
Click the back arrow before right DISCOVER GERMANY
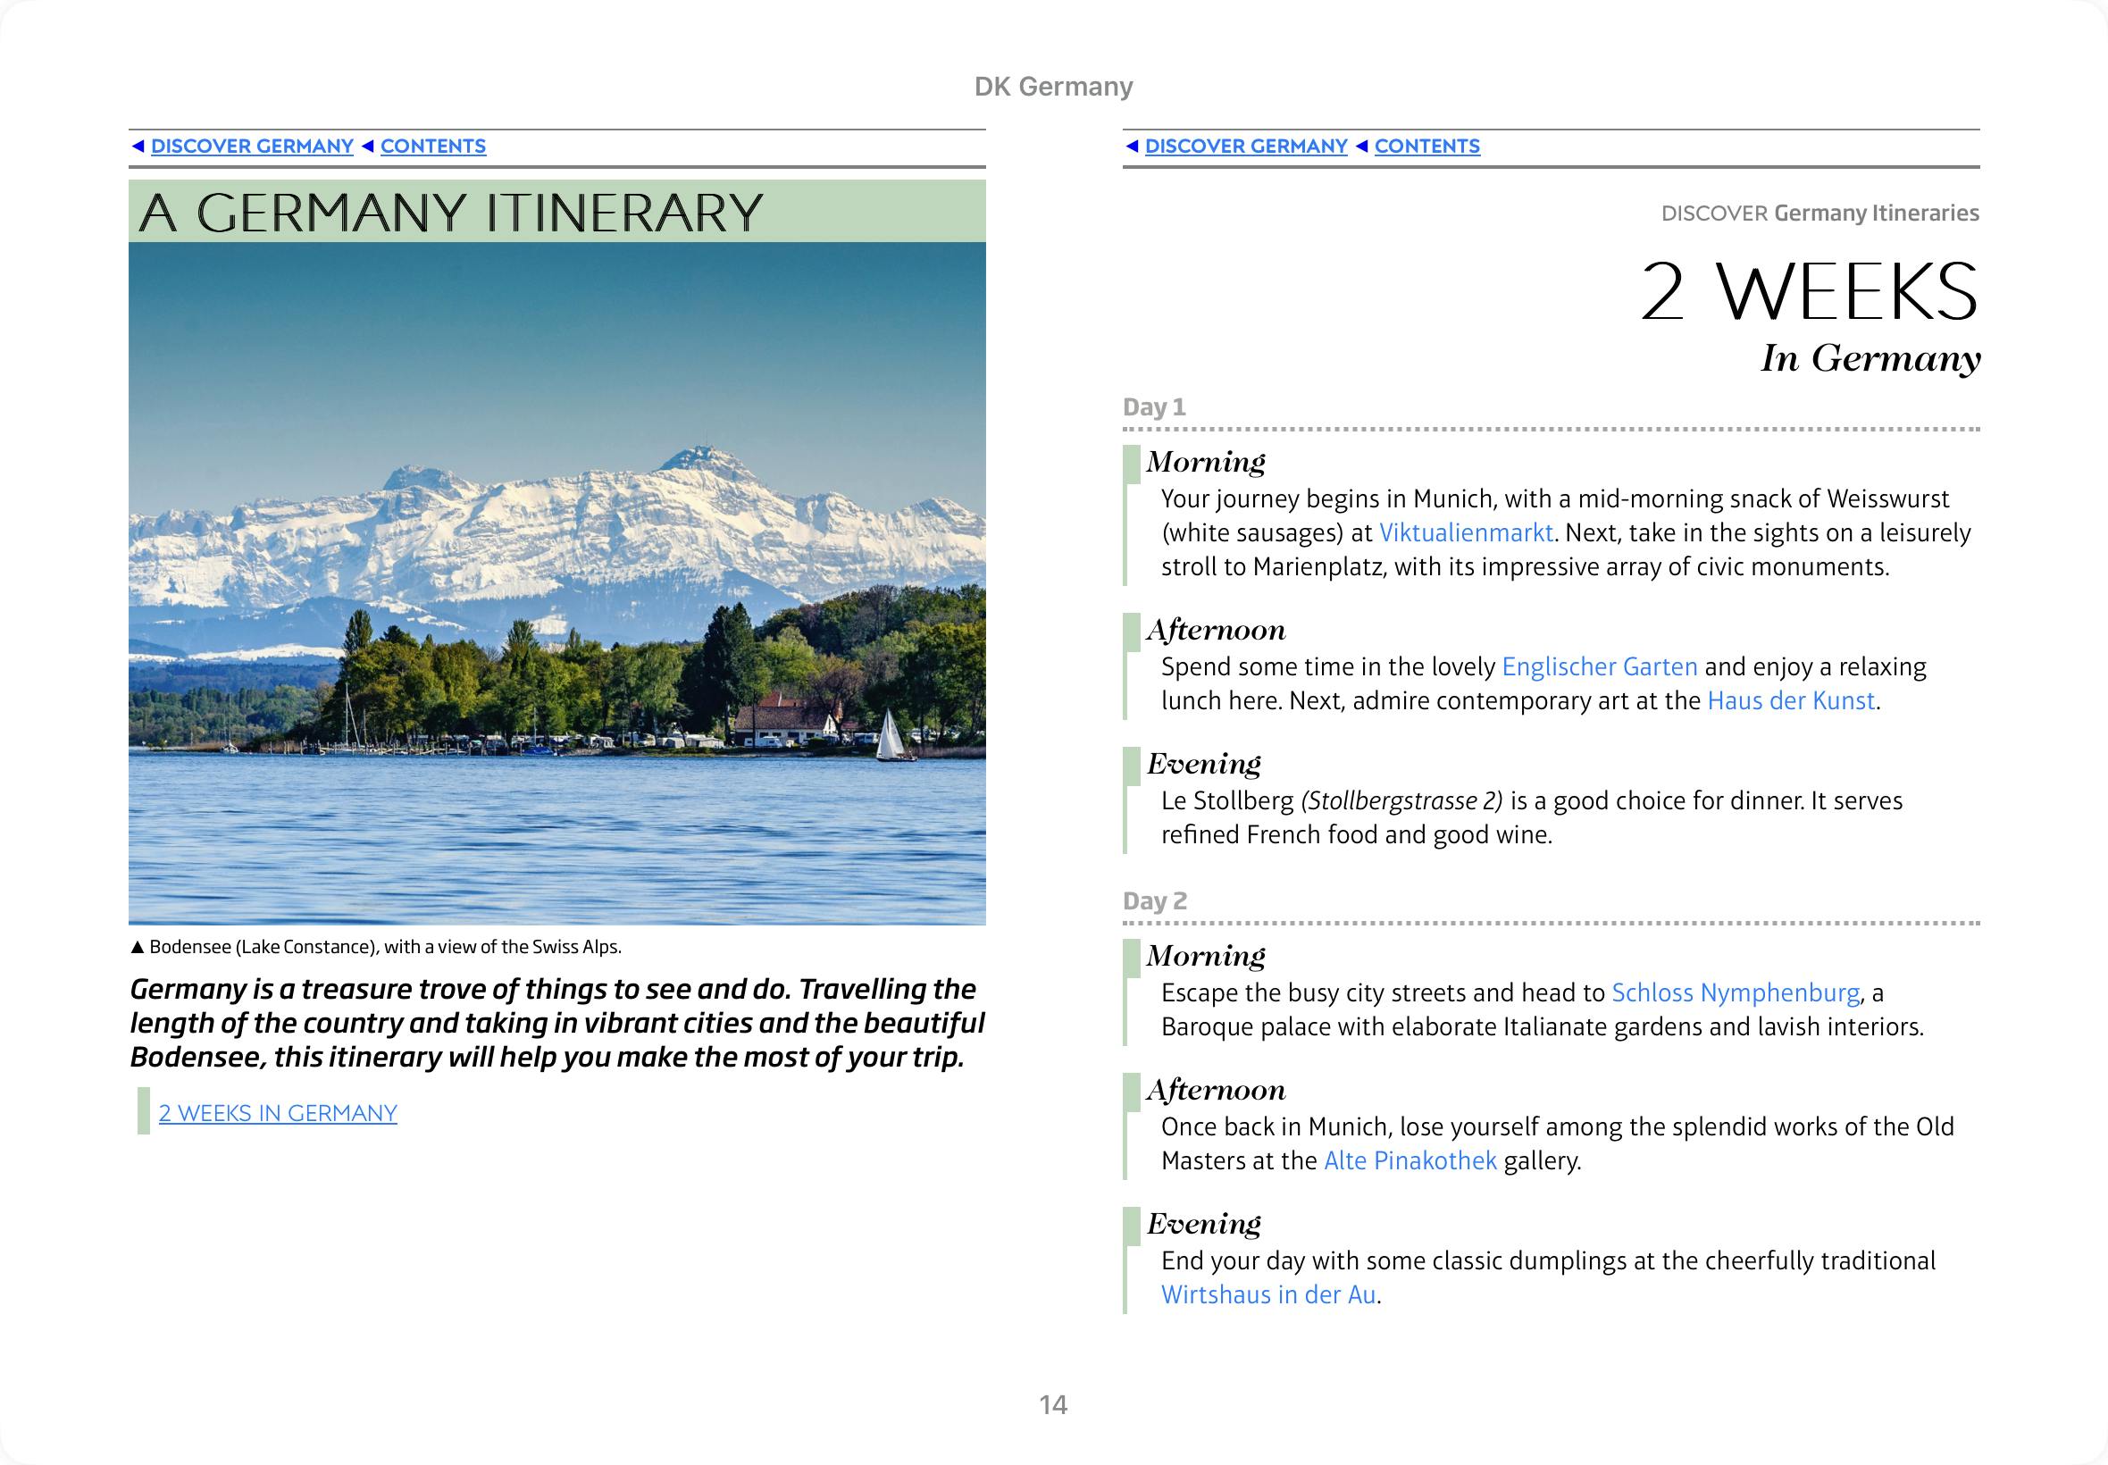(1133, 146)
